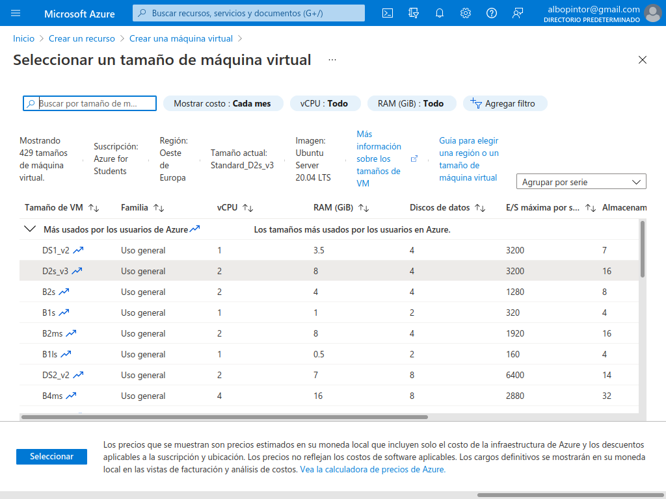Select the B1ls size row

328,354
